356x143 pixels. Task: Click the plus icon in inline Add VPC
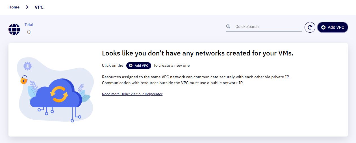click(x=131, y=66)
